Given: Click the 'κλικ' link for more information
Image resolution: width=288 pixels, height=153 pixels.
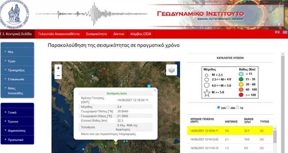Looking at the screenshot, I should [92, 134].
